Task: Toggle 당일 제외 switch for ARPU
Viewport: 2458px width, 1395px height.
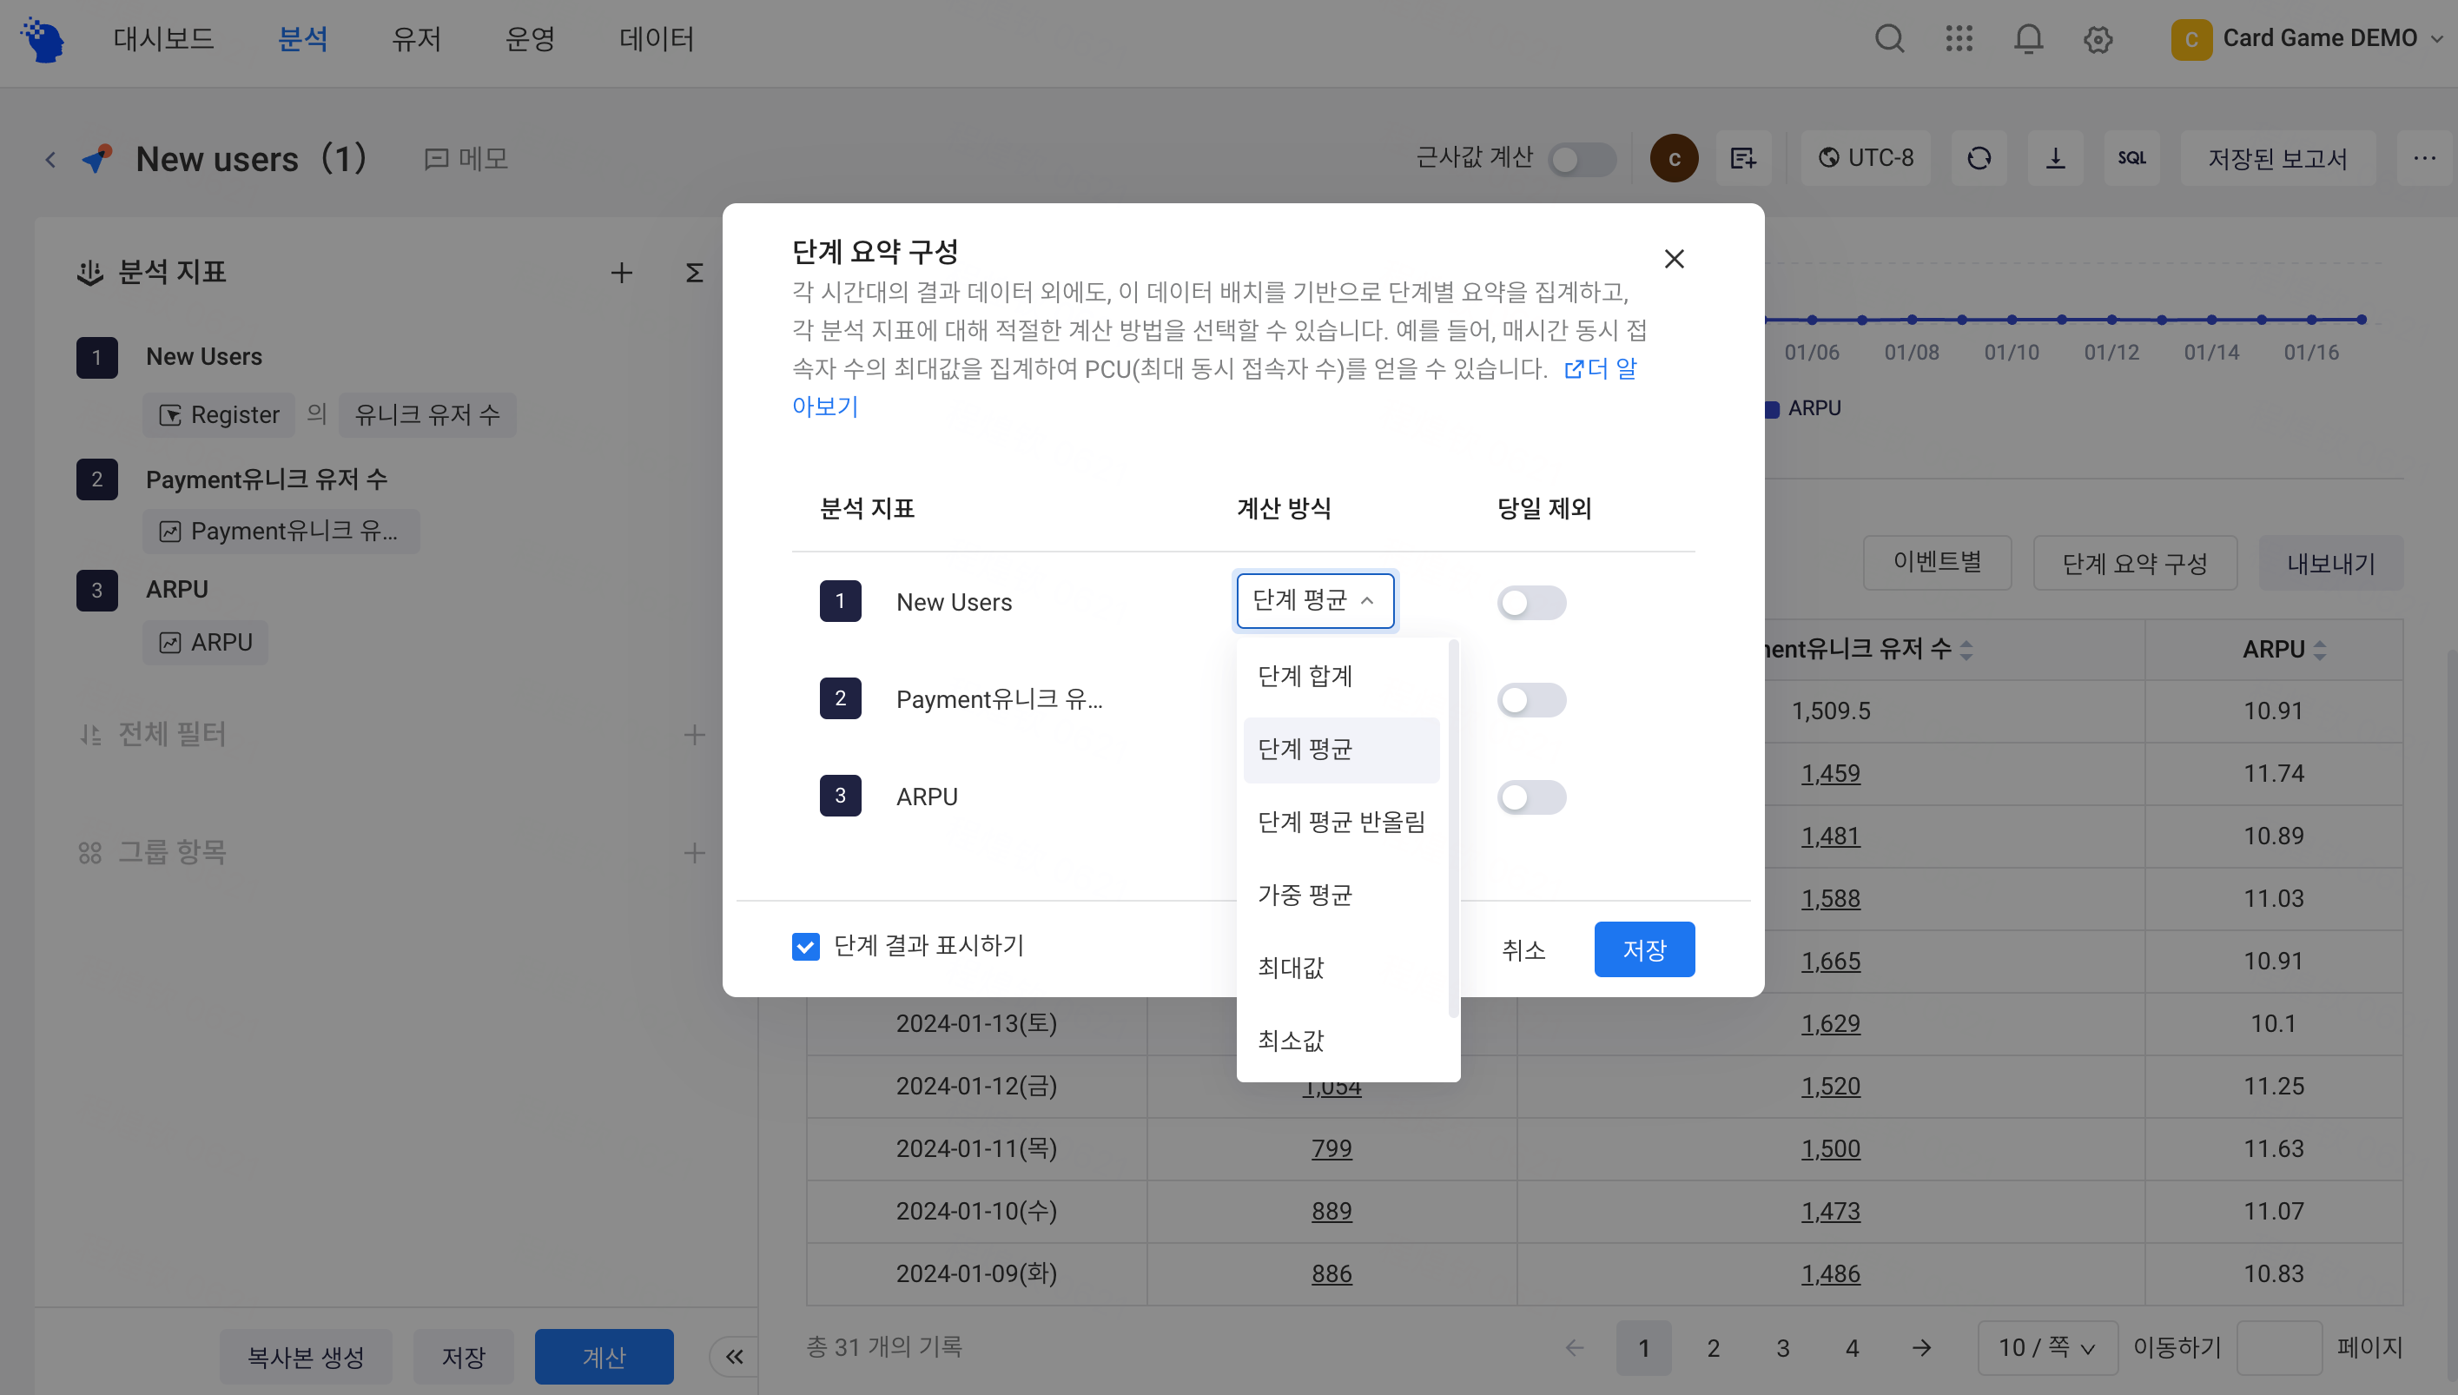Action: click(1530, 797)
